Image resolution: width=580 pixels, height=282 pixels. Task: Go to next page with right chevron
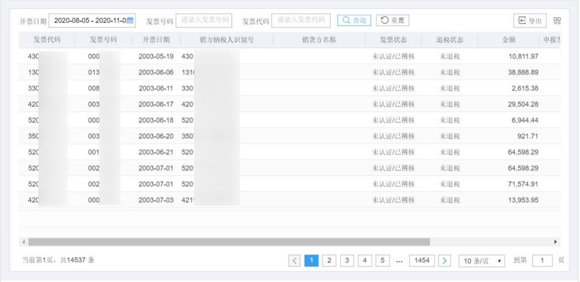445,261
